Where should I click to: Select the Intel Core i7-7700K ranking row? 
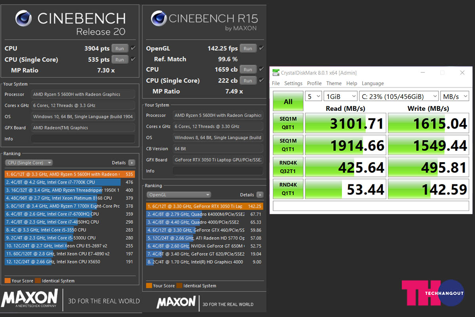click(70, 182)
